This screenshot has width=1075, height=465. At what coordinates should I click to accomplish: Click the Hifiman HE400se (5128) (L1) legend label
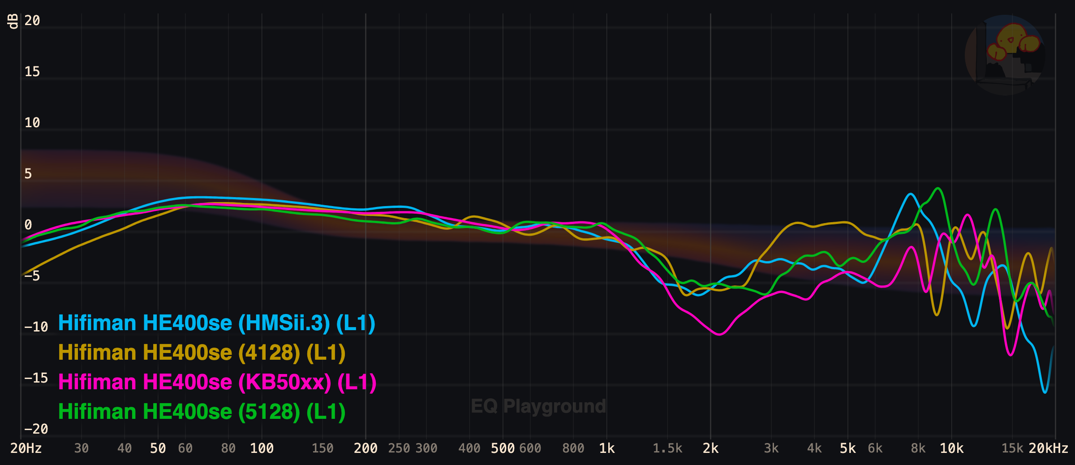202,412
